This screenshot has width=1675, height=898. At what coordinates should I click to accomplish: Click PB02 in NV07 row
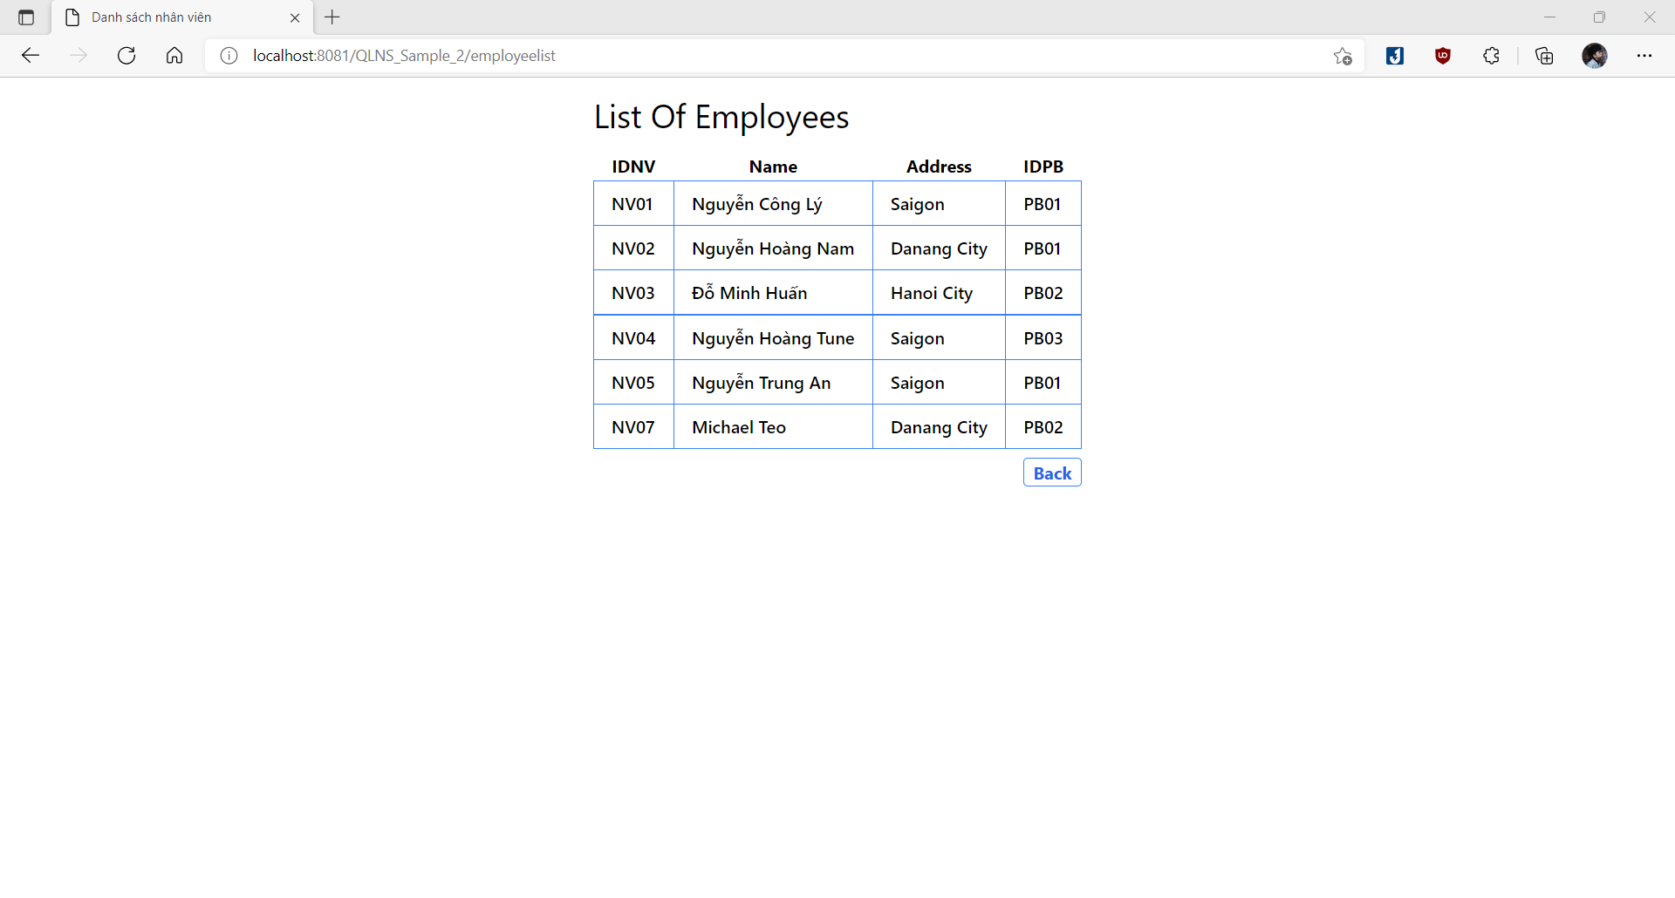(x=1043, y=427)
